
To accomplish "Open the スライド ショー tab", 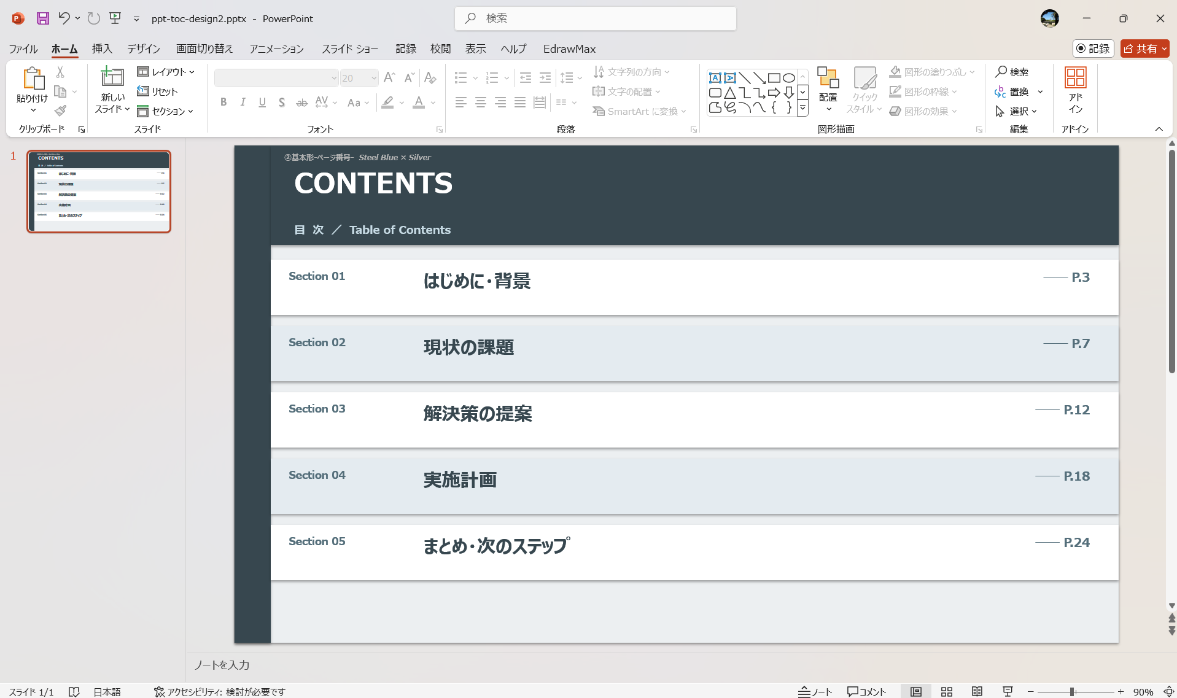I will [x=350, y=48].
